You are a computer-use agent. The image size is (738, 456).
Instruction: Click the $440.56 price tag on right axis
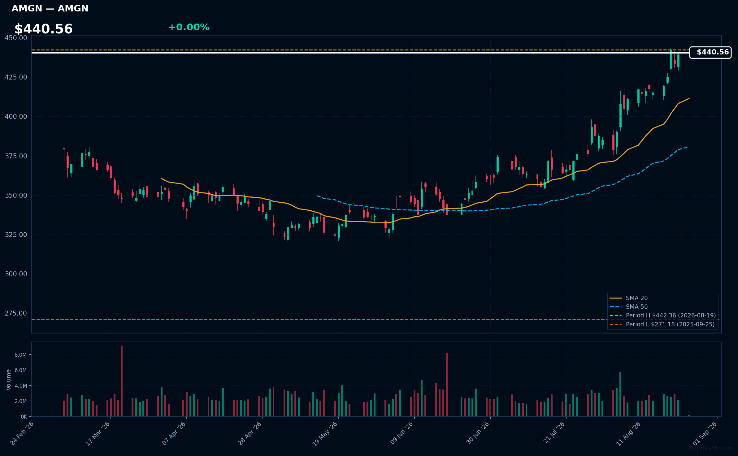[x=710, y=52]
